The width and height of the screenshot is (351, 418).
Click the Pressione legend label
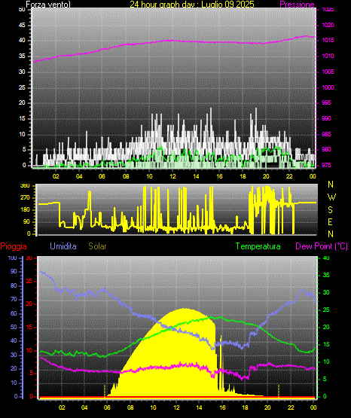click(x=297, y=5)
